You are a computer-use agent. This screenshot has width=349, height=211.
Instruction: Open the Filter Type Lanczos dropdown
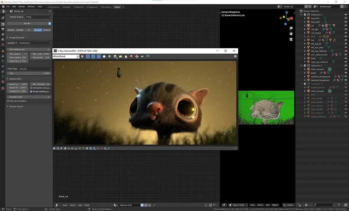pos(35,69)
